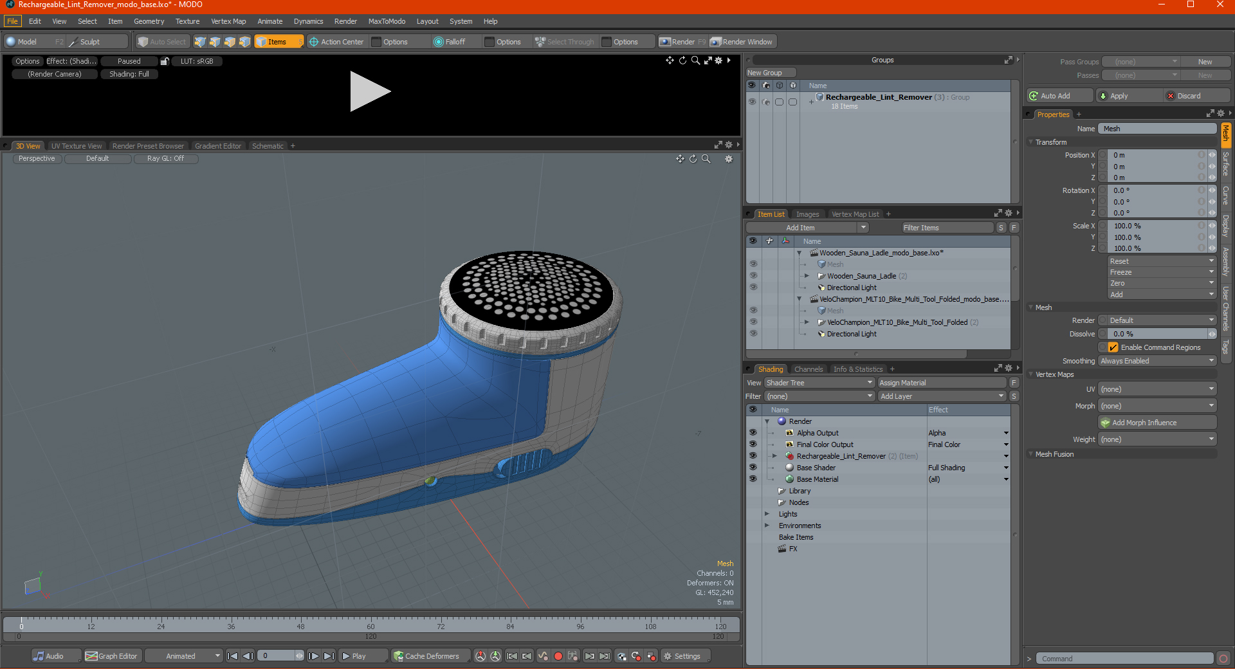Open Morph vertex map dropdown
The image size is (1235, 669).
[x=1157, y=406]
